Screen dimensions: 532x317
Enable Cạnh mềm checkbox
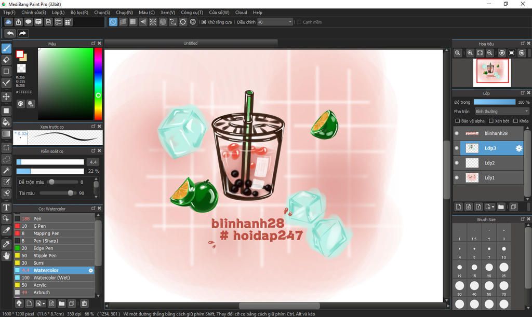click(299, 22)
